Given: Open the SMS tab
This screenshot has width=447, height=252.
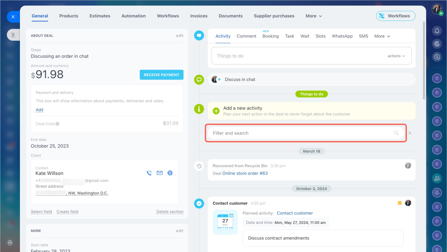Looking at the screenshot, I should (364, 36).
